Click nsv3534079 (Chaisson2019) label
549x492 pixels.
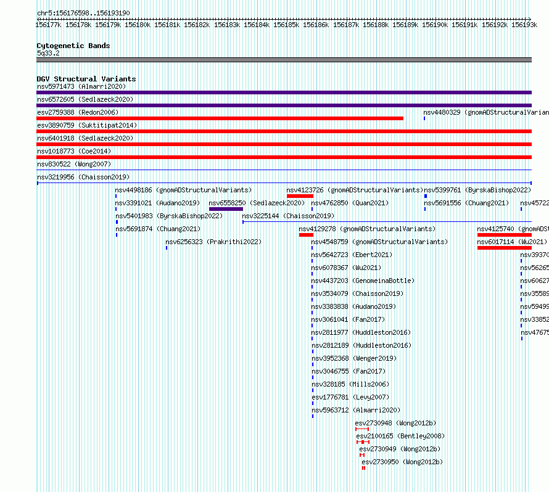[x=357, y=293]
